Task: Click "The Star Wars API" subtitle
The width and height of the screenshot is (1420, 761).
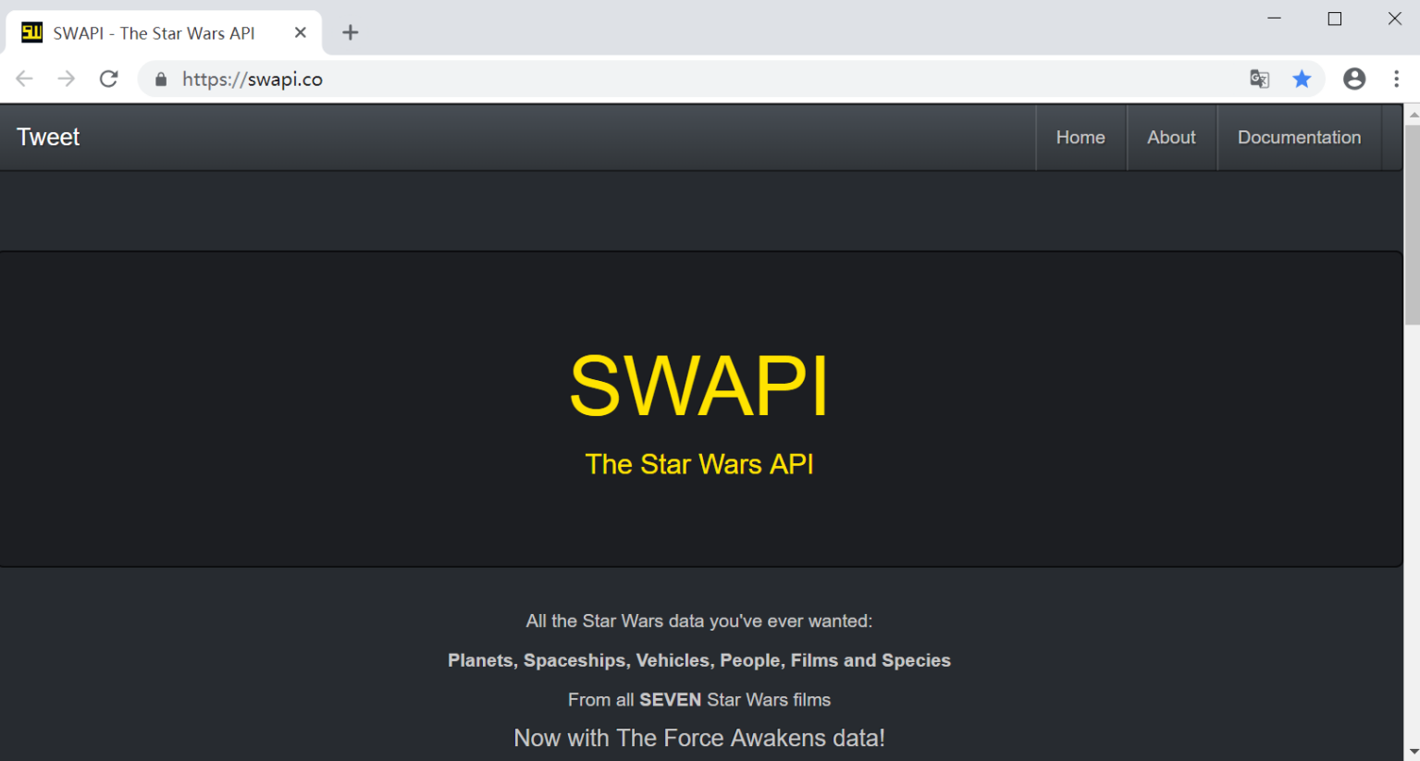Action: coord(699,464)
